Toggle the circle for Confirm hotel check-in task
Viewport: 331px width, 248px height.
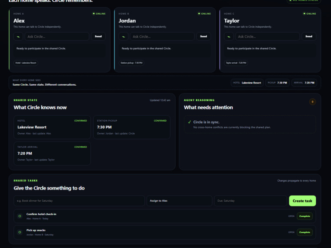pos(20,216)
